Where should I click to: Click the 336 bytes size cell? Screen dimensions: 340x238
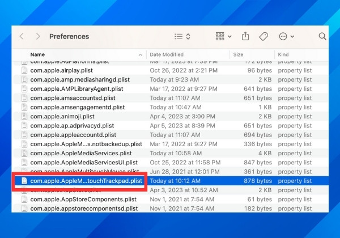point(258,144)
